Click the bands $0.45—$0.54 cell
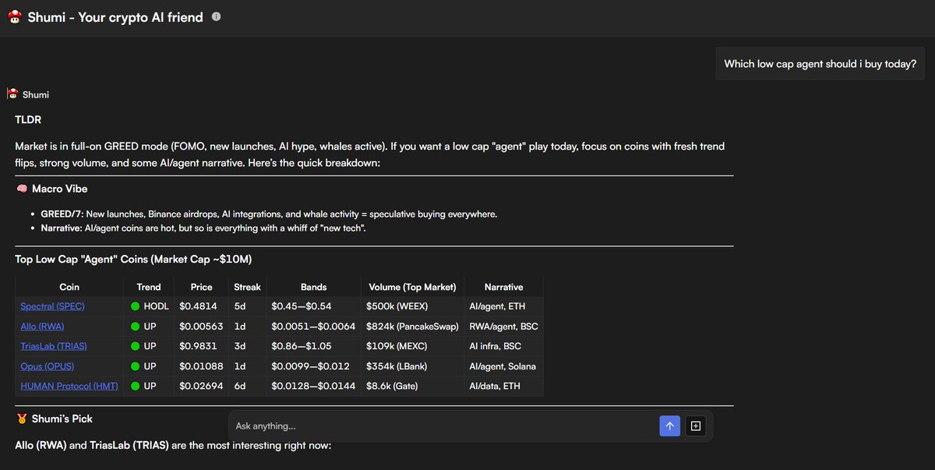The image size is (935, 470). [313, 306]
